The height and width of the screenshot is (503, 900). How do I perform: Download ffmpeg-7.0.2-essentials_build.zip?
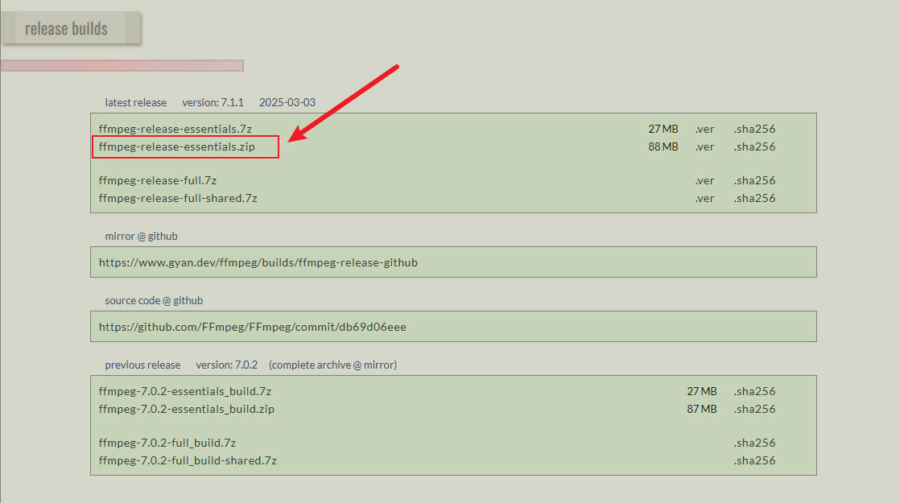click(187, 409)
